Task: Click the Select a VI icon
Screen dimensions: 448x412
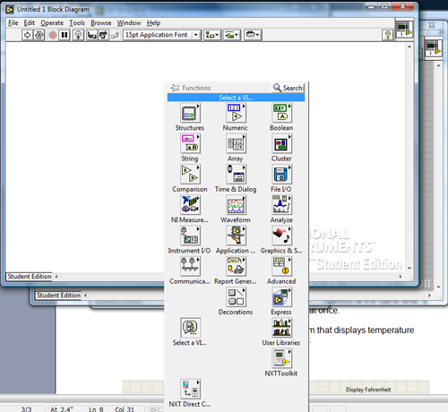Action: tap(190, 328)
